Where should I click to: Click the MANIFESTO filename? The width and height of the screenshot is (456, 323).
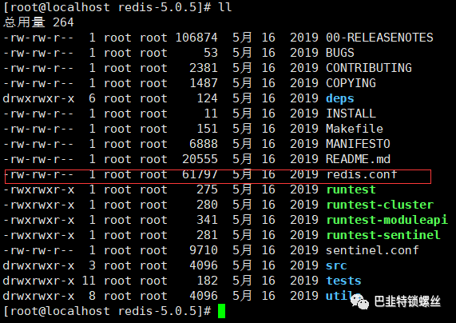point(358,144)
